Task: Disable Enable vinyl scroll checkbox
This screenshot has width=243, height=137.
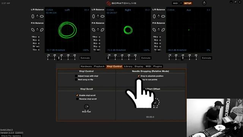Action: pos(77,95)
